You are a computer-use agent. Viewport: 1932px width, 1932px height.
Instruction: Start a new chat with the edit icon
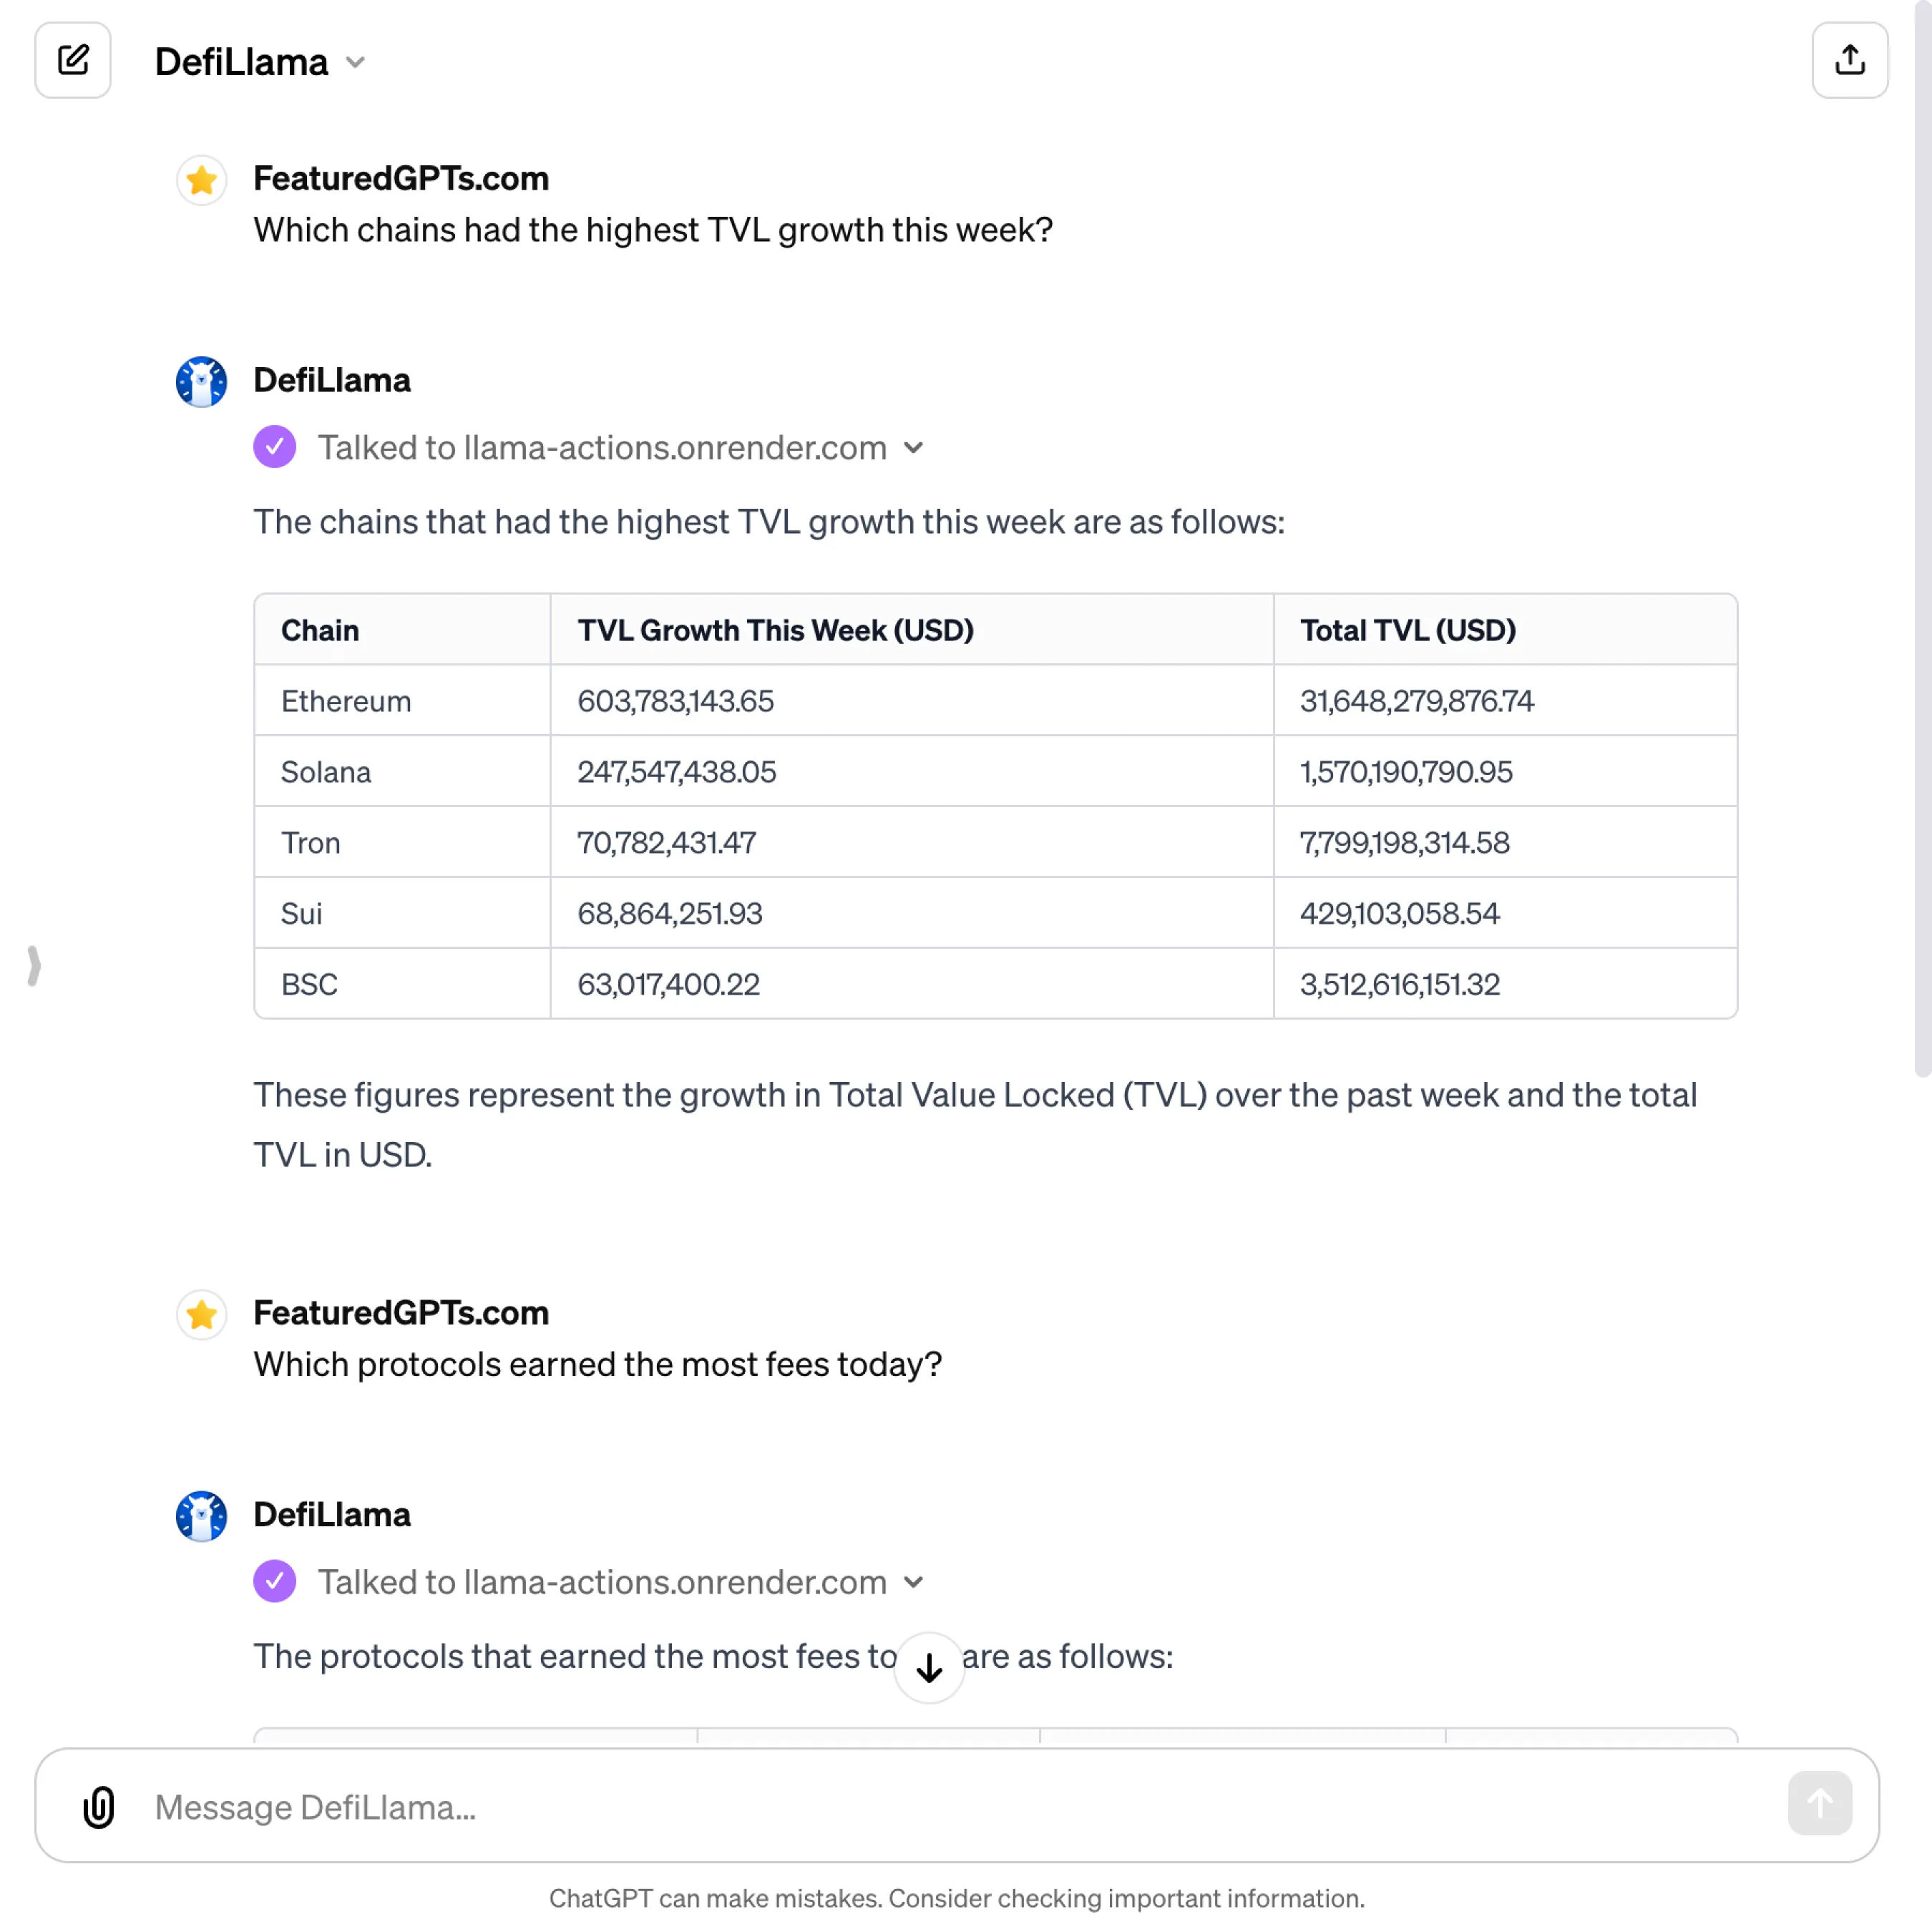coord(73,60)
